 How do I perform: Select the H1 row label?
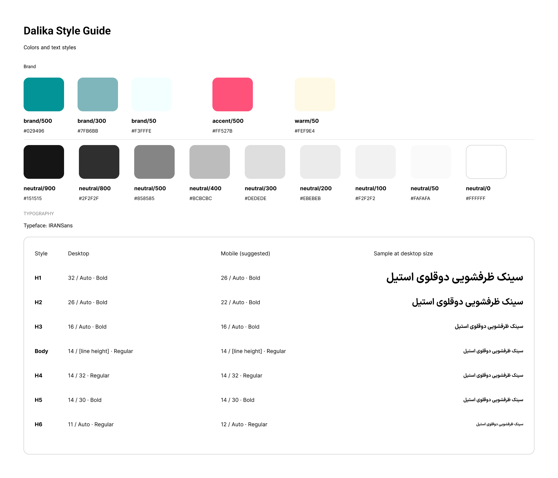tap(38, 278)
